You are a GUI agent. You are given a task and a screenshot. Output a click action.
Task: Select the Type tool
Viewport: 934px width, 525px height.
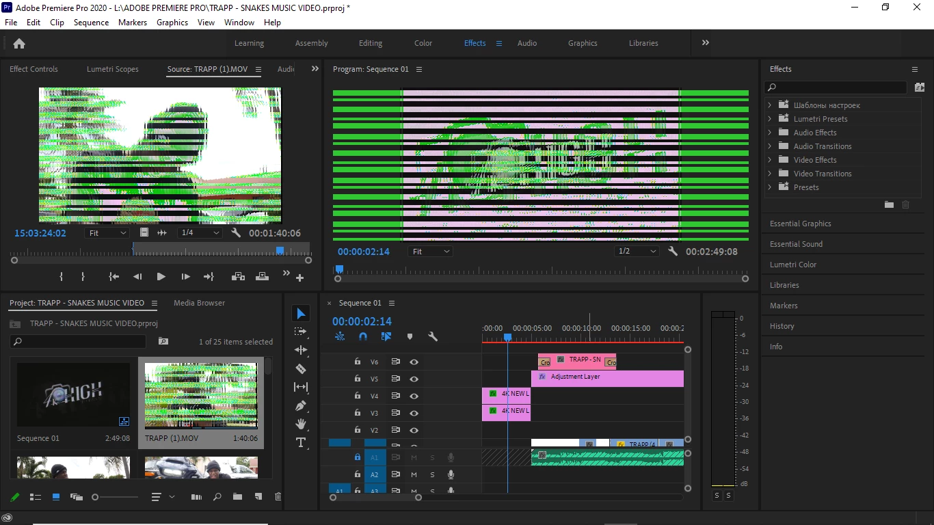click(x=301, y=442)
